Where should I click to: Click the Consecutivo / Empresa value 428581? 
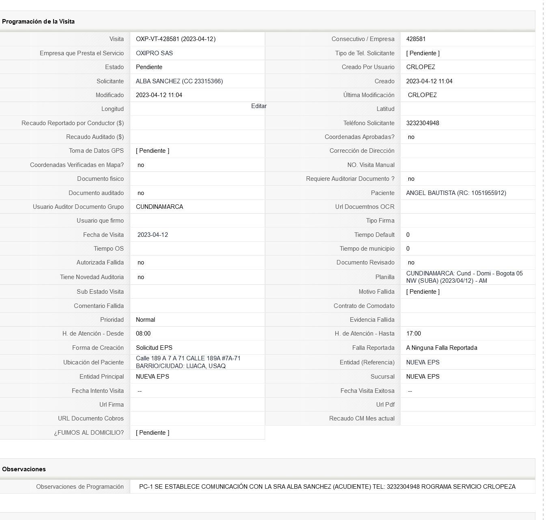416,39
